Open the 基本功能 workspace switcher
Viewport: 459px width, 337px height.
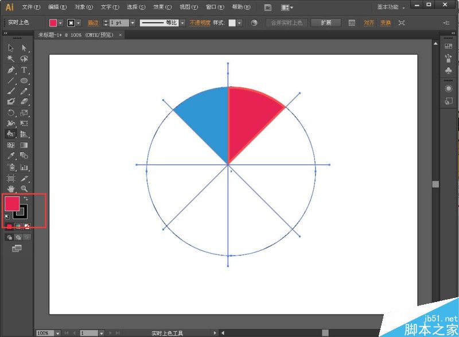click(391, 7)
